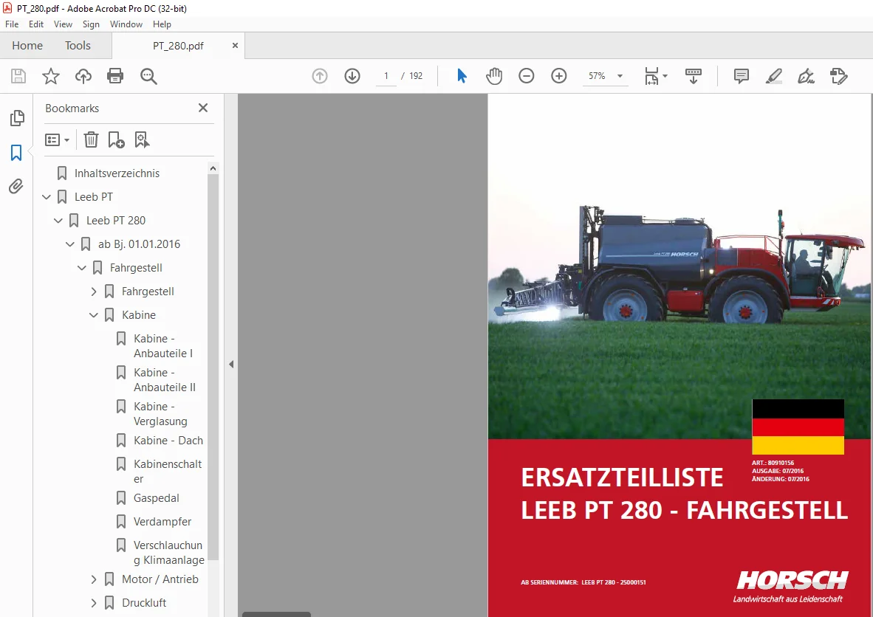
Task: Add file to starred with star icon
Action: (51, 76)
